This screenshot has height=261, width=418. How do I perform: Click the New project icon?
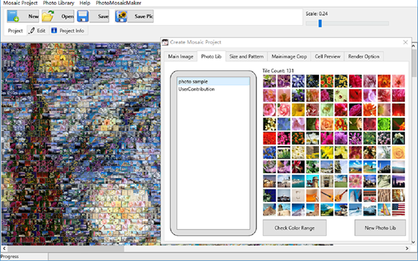point(13,16)
